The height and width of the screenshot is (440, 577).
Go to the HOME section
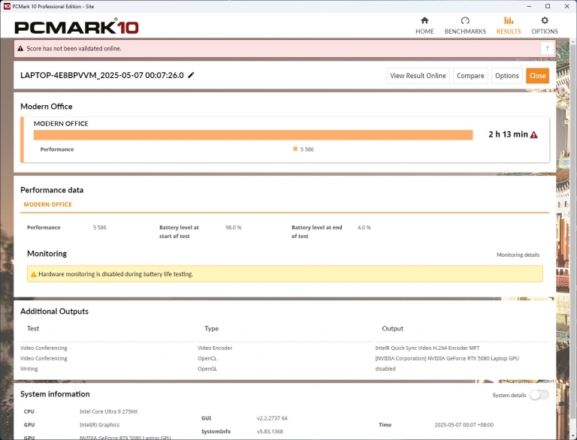(x=424, y=26)
